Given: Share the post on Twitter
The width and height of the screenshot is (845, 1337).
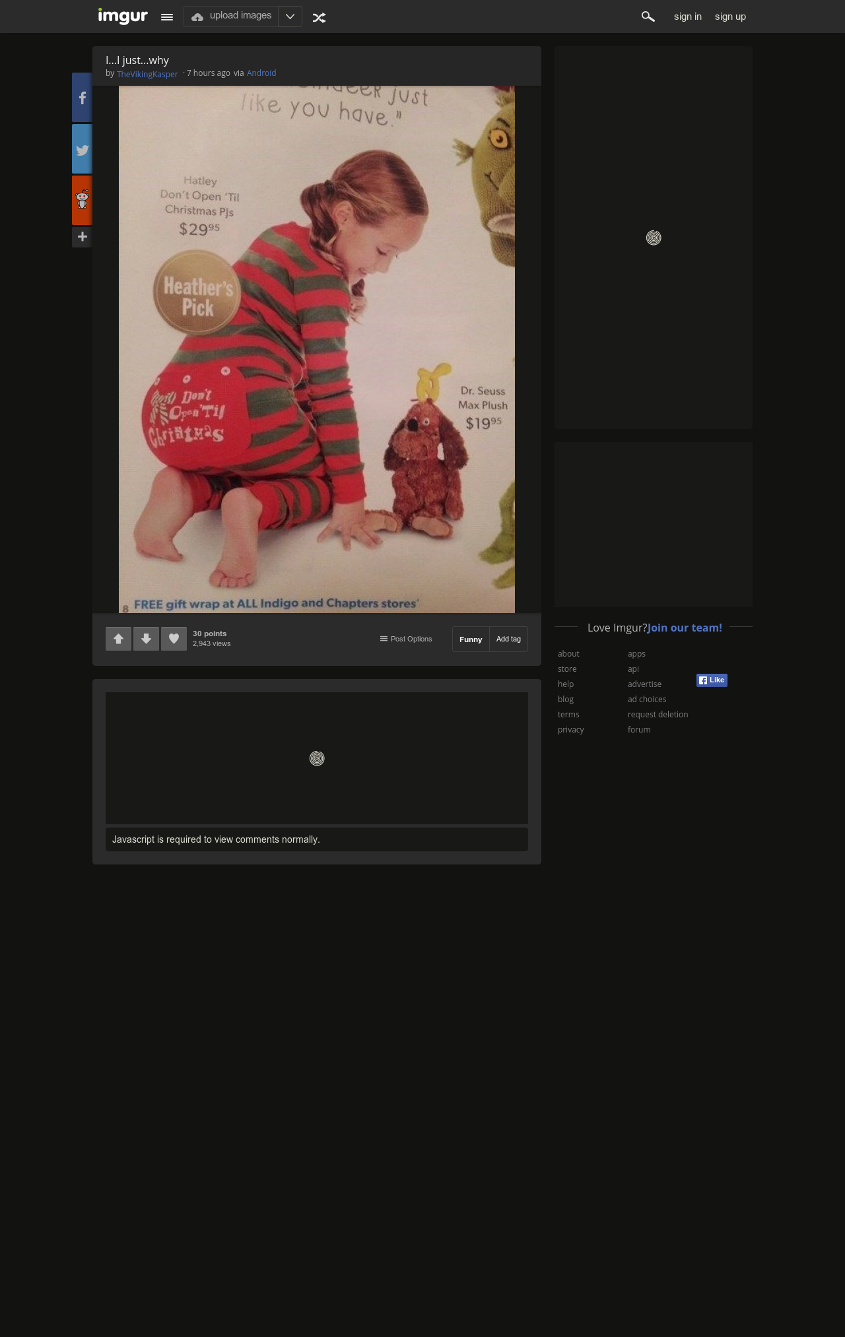Looking at the screenshot, I should point(82,149).
